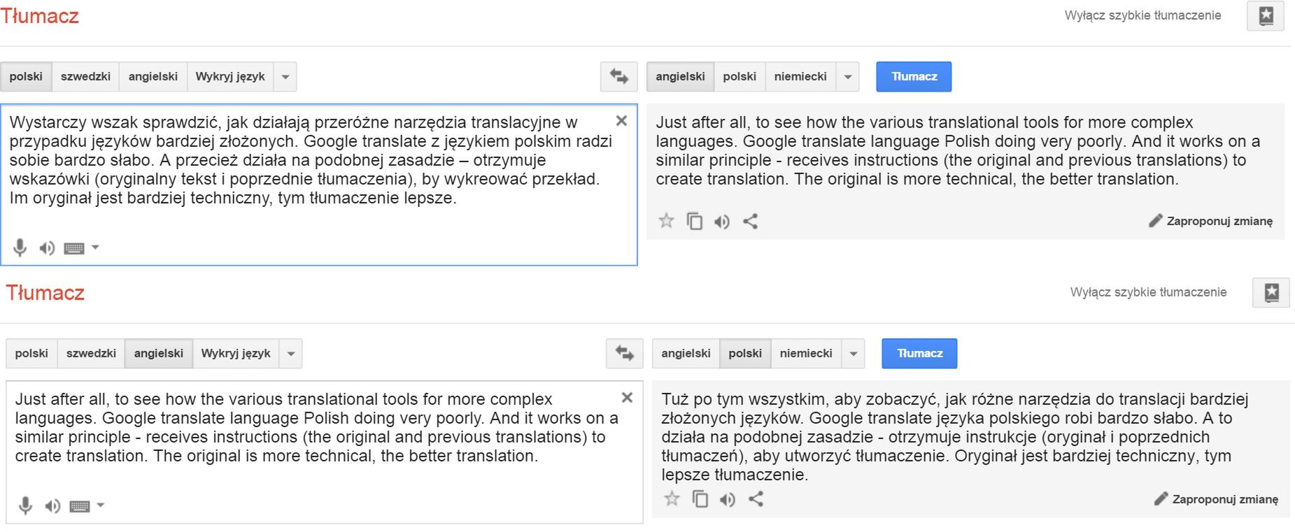Viewport: 1295px width, 532px height.
Task: Open phrasebook icon at the top right
Action: [1266, 16]
